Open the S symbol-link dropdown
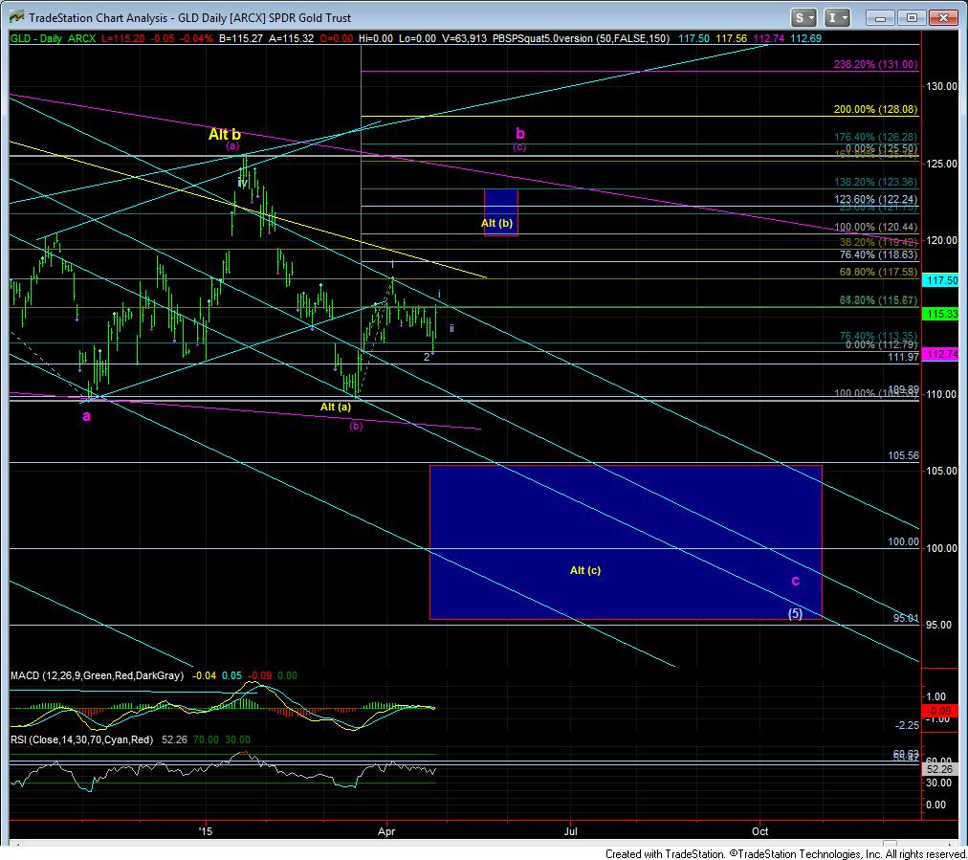Image resolution: width=968 pixels, height=860 pixels. tap(804, 18)
